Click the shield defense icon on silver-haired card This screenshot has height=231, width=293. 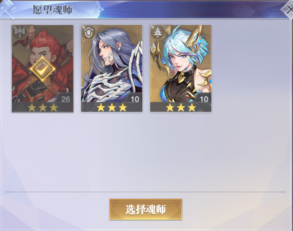[x=89, y=32]
